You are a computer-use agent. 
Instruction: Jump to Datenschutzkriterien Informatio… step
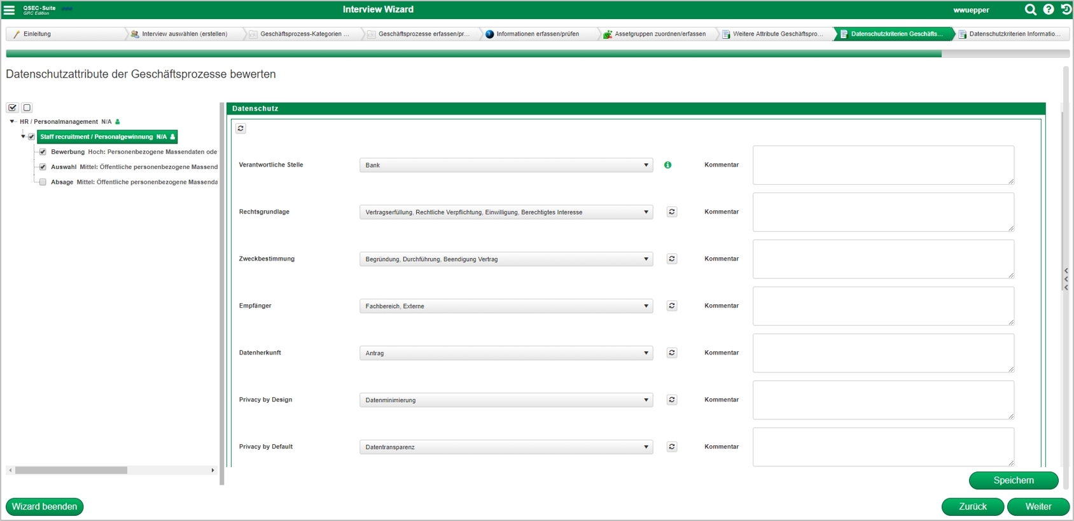click(1013, 34)
